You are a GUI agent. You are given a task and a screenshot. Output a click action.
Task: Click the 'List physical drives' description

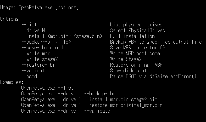click(x=136, y=25)
